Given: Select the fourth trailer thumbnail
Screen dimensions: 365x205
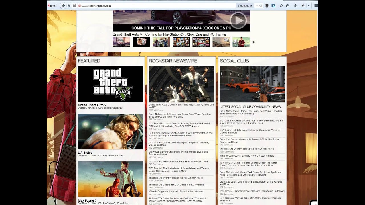Looking at the screenshot, I should 181,42.
